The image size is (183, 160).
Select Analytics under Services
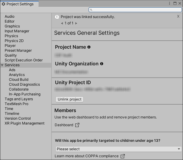click(17, 75)
